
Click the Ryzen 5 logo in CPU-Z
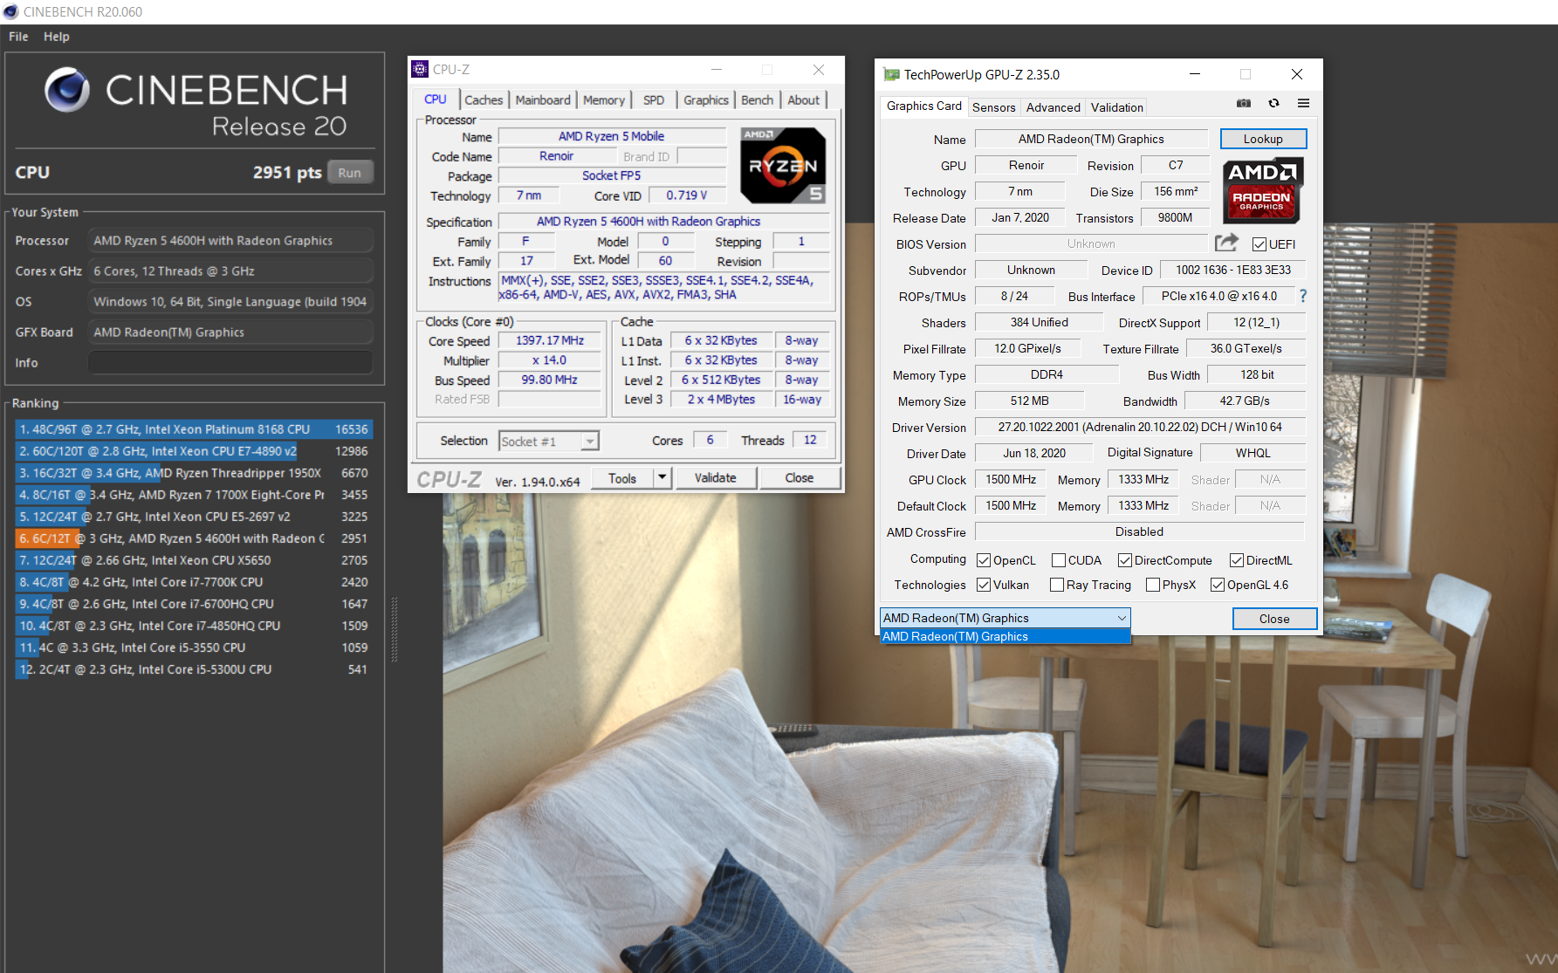click(782, 166)
